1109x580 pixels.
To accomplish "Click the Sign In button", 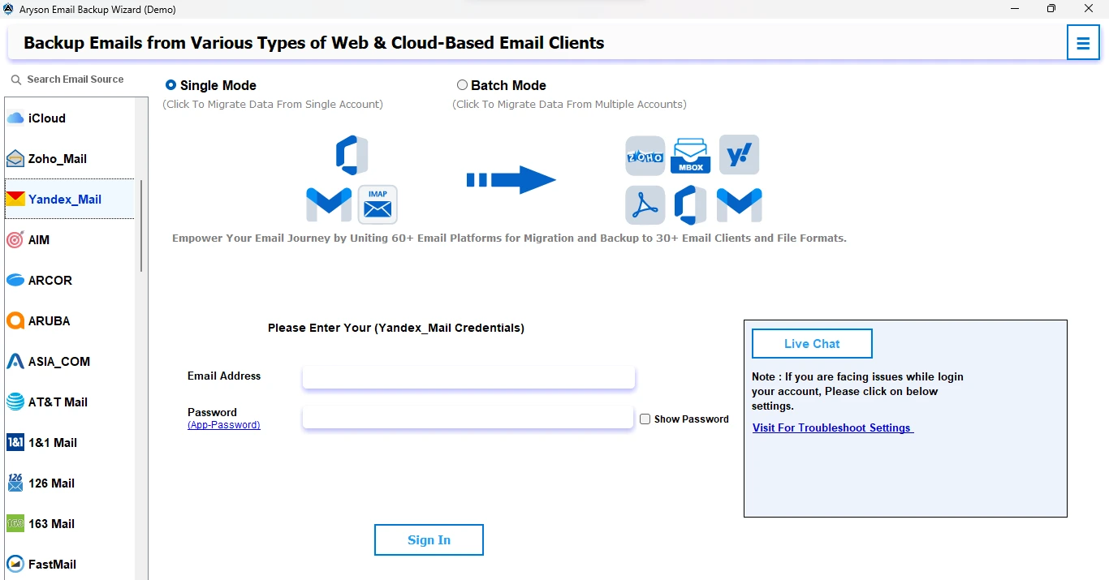I will tap(429, 539).
